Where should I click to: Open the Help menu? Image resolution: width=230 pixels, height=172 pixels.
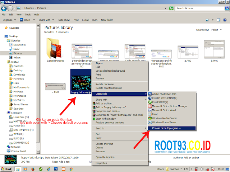point(37,14)
